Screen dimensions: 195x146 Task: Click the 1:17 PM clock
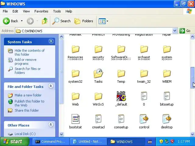(184, 141)
